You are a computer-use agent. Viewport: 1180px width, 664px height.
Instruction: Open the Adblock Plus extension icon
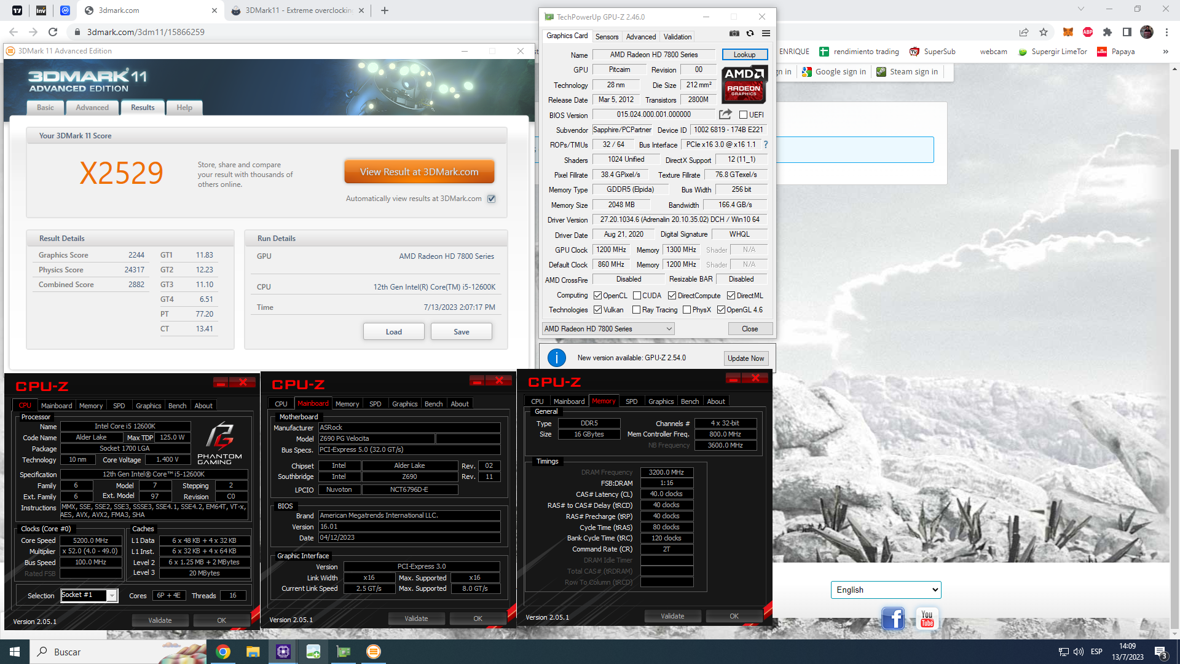tap(1088, 32)
